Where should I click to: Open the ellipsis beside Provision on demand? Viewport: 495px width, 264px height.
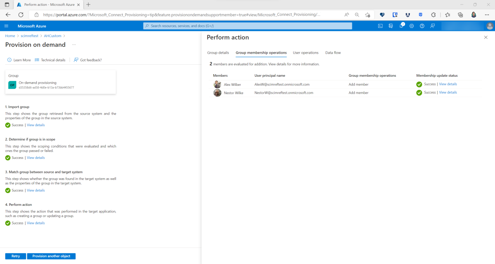74,45
